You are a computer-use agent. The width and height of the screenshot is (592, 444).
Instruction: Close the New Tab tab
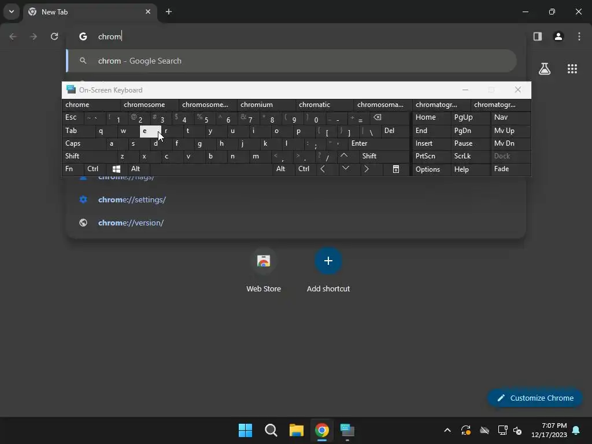pos(148,12)
